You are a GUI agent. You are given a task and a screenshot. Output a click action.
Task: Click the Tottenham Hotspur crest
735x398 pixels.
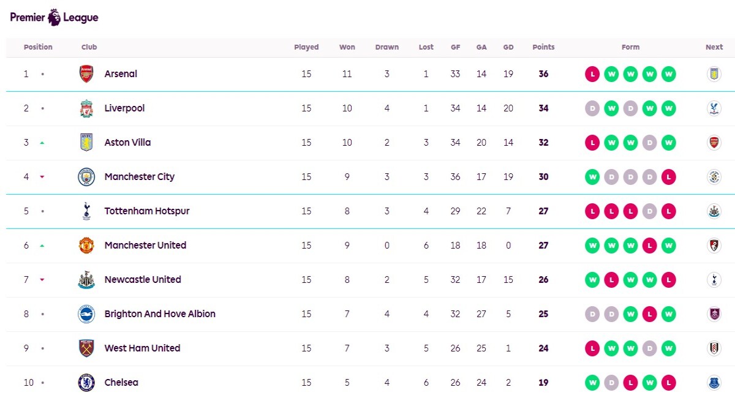coord(86,211)
